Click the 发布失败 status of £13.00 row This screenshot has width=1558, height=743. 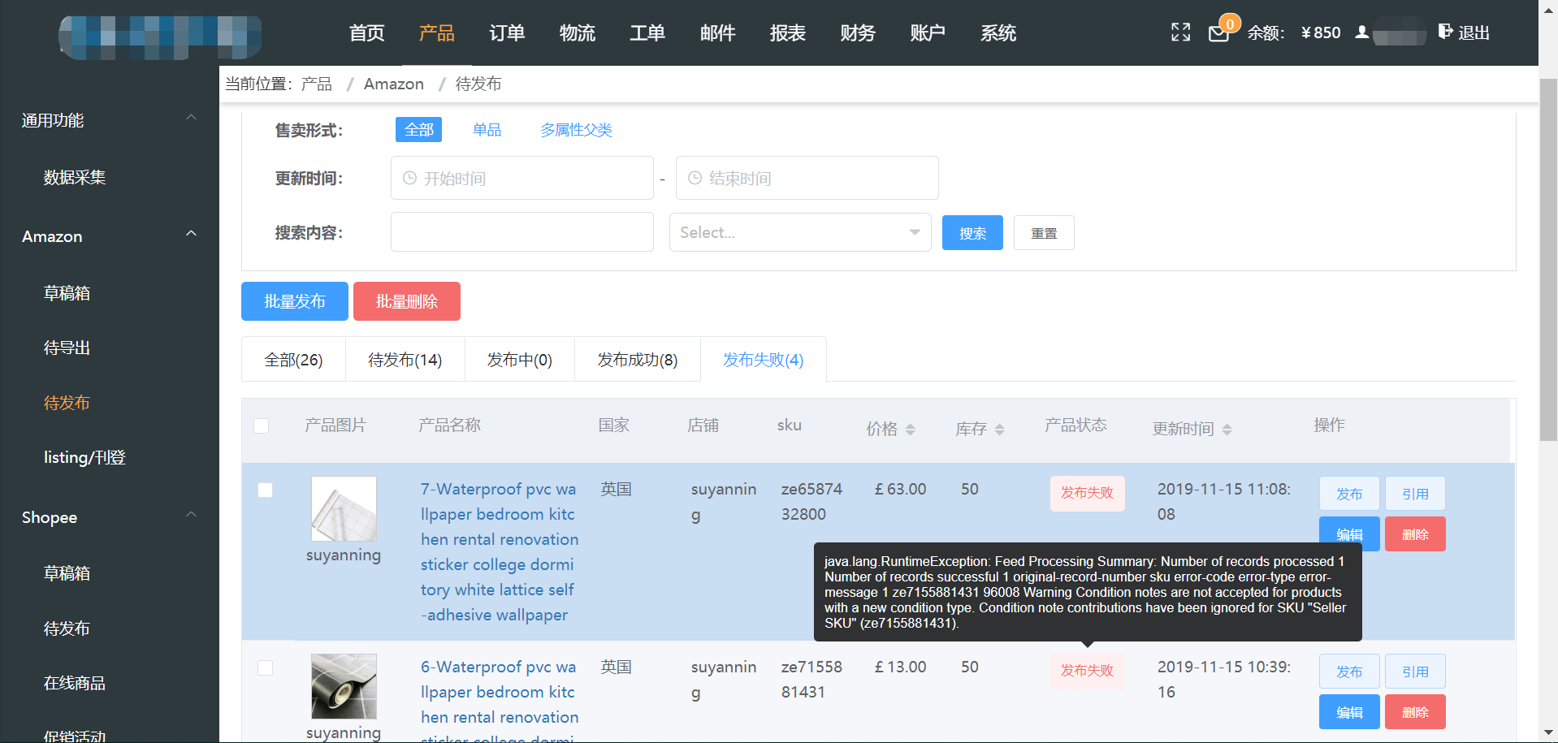(1087, 671)
